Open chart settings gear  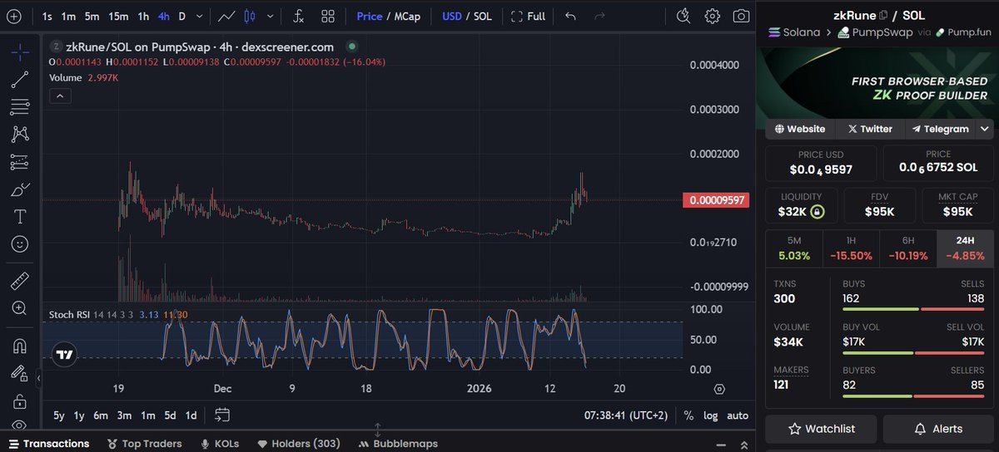coord(712,16)
